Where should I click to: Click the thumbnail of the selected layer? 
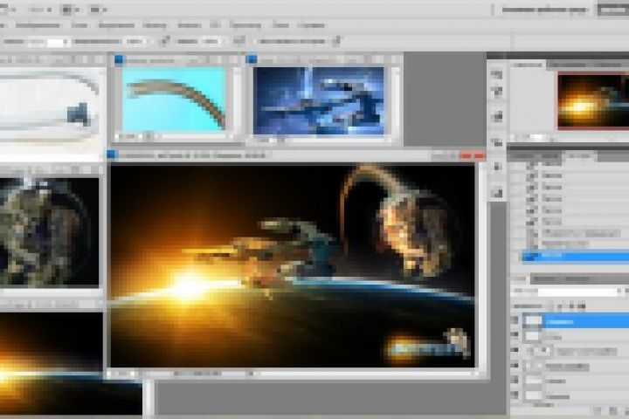point(533,321)
